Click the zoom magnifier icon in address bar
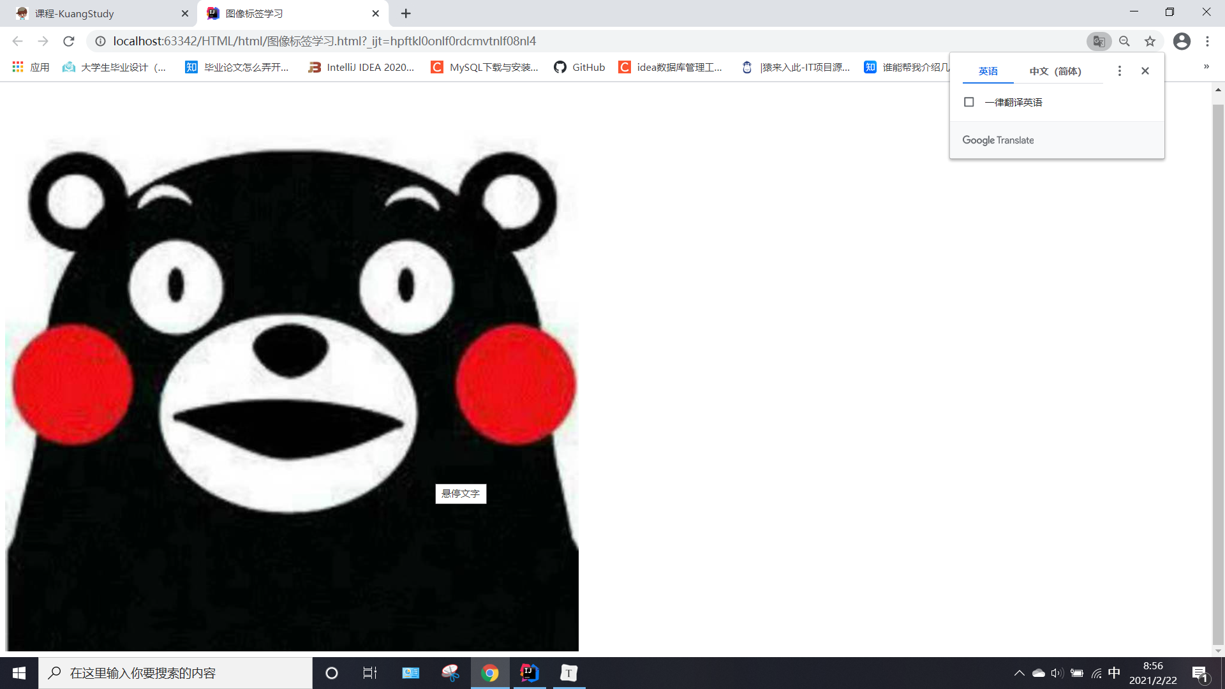 [1124, 41]
